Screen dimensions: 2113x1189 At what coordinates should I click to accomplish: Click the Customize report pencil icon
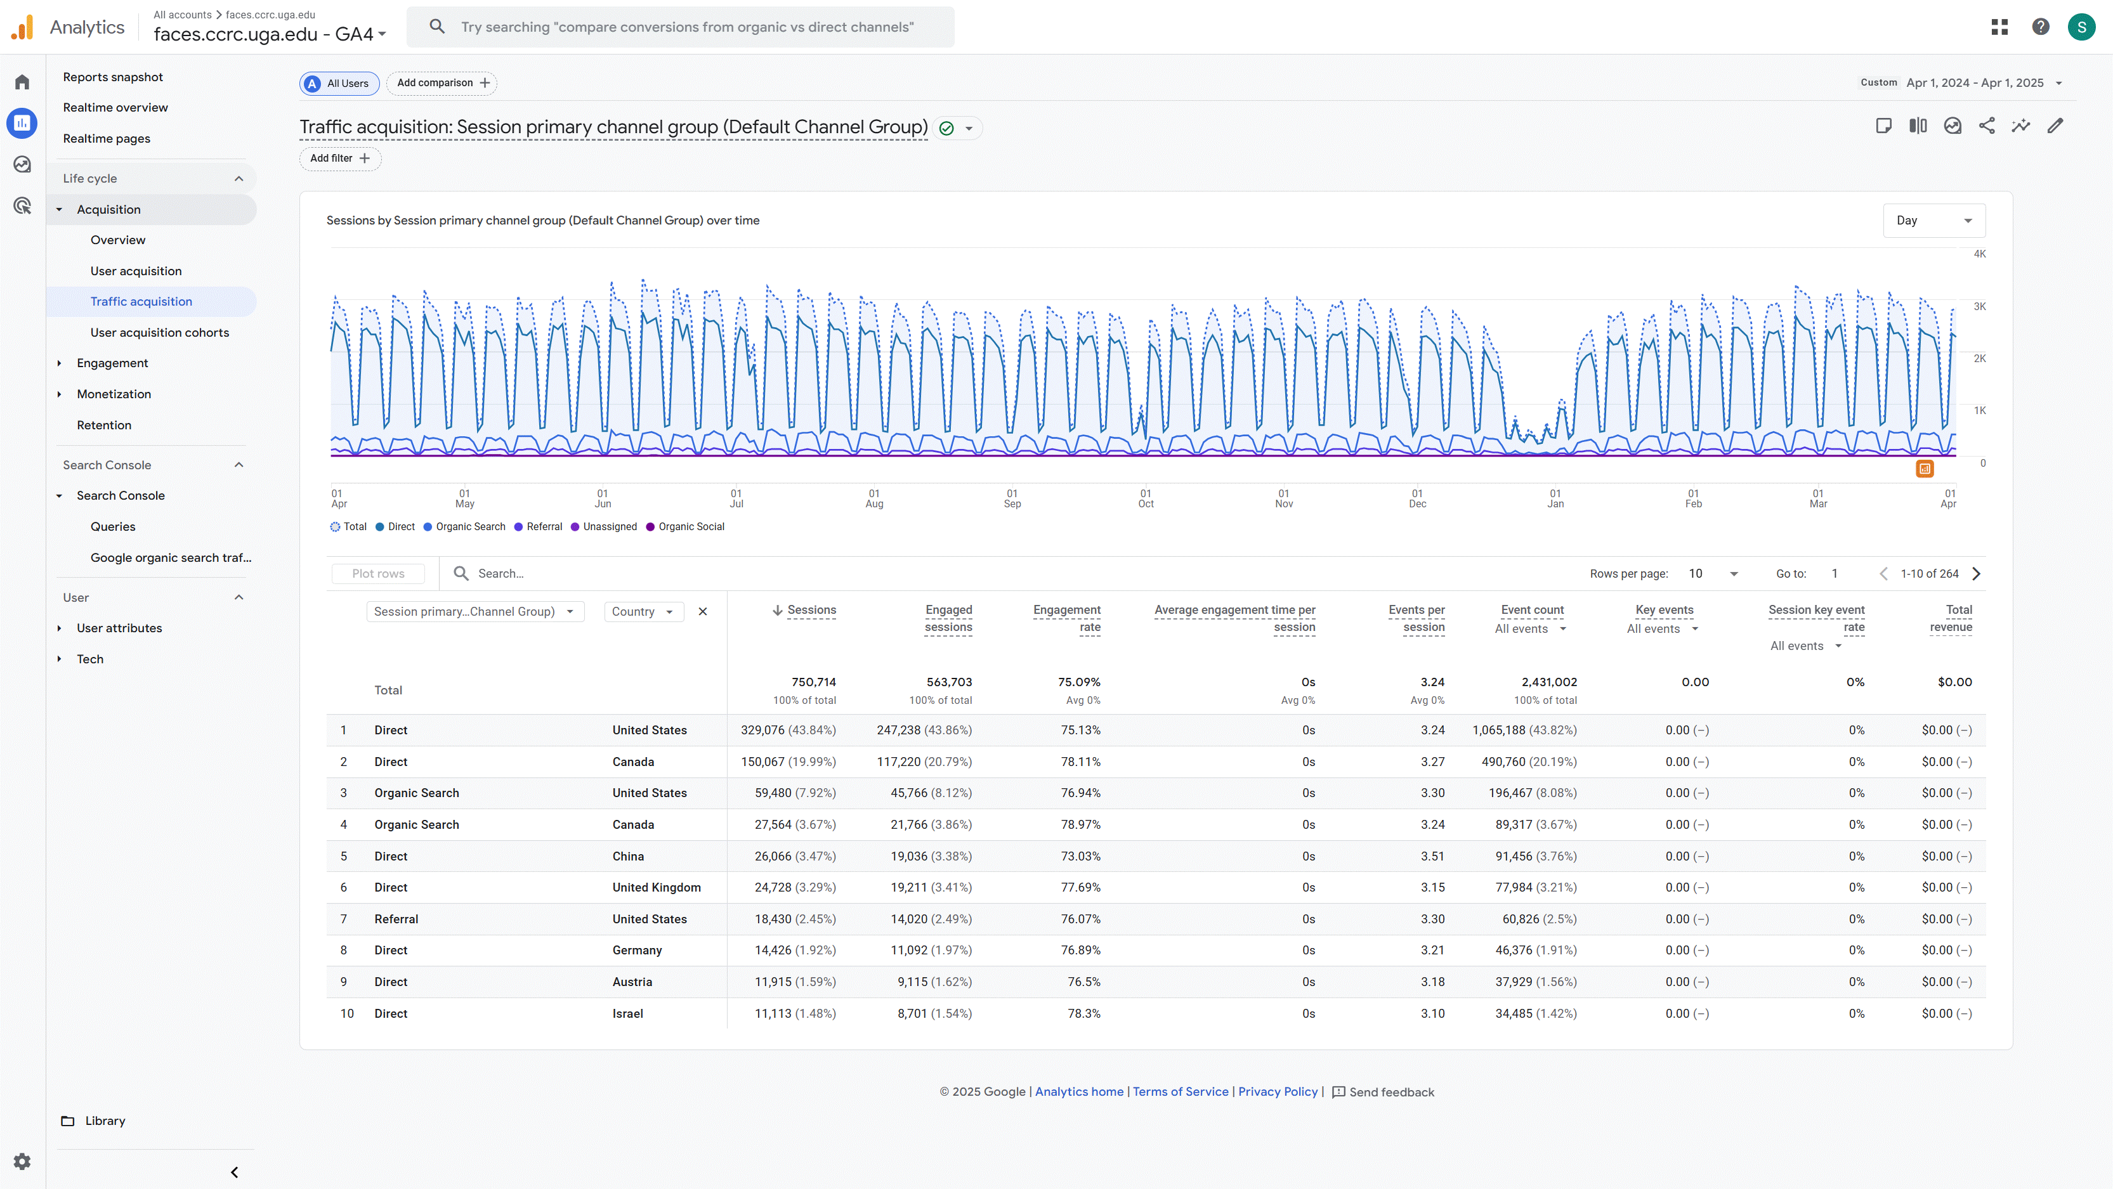click(x=2055, y=126)
